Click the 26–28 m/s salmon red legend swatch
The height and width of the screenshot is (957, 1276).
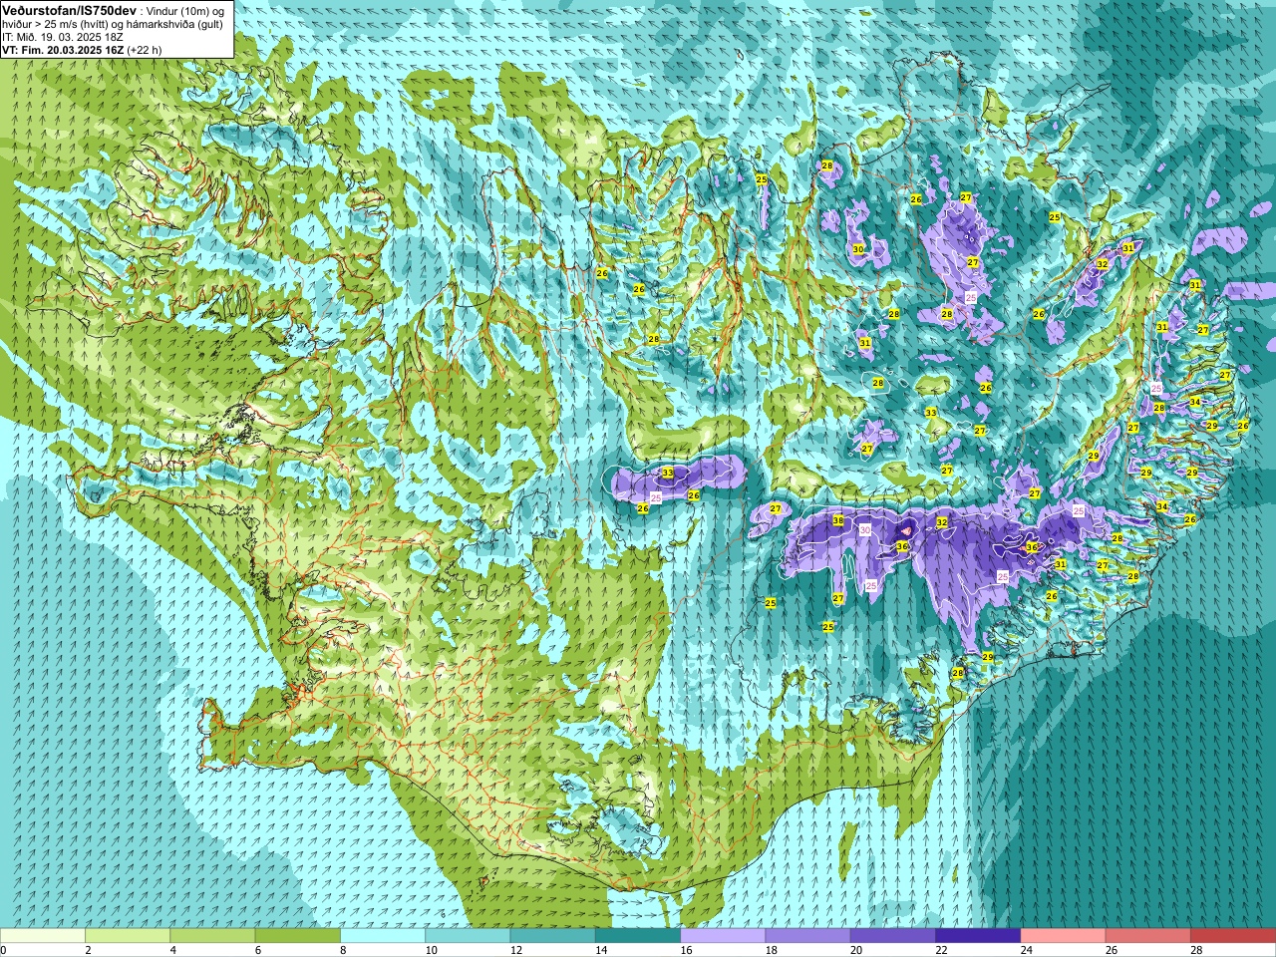(1148, 936)
